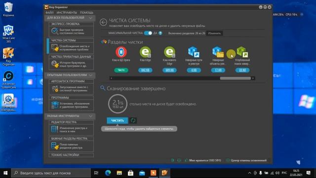316x178 pixels.
Task: Open Центр отмены изменений link
Action: click(x=249, y=160)
